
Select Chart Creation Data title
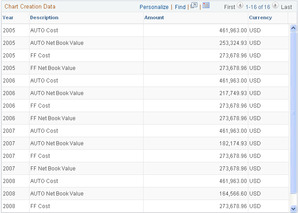point(30,6)
